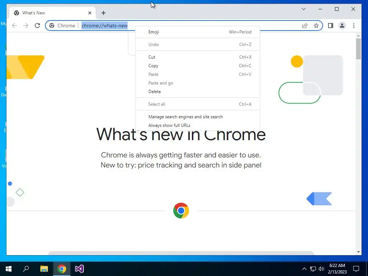Screen dimensions: 368x276
Task: Bookmark this tab with star icon
Action: coord(316,26)
